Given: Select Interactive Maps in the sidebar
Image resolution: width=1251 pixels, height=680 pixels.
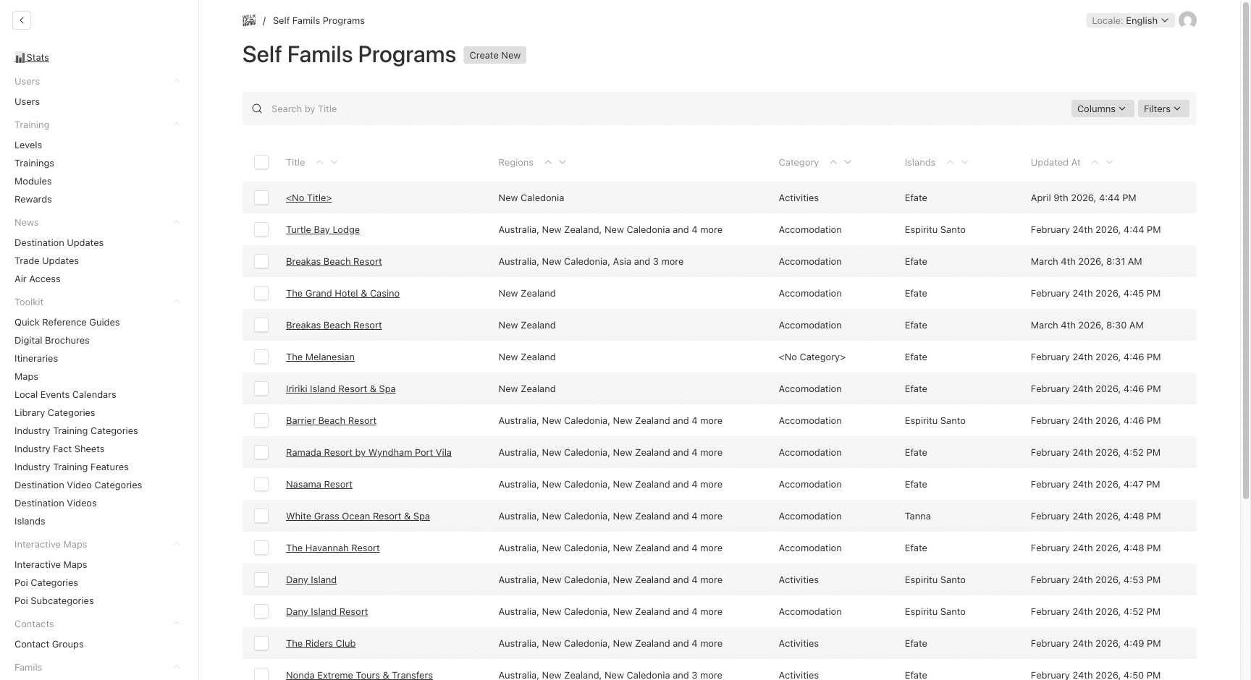Looking at the screenshot, I should pos(51,564).
